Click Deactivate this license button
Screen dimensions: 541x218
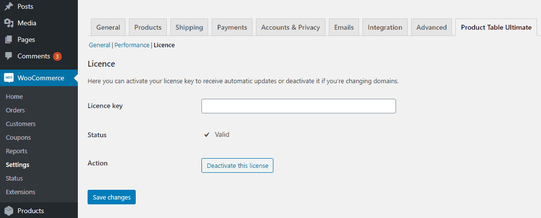point(237,165)
